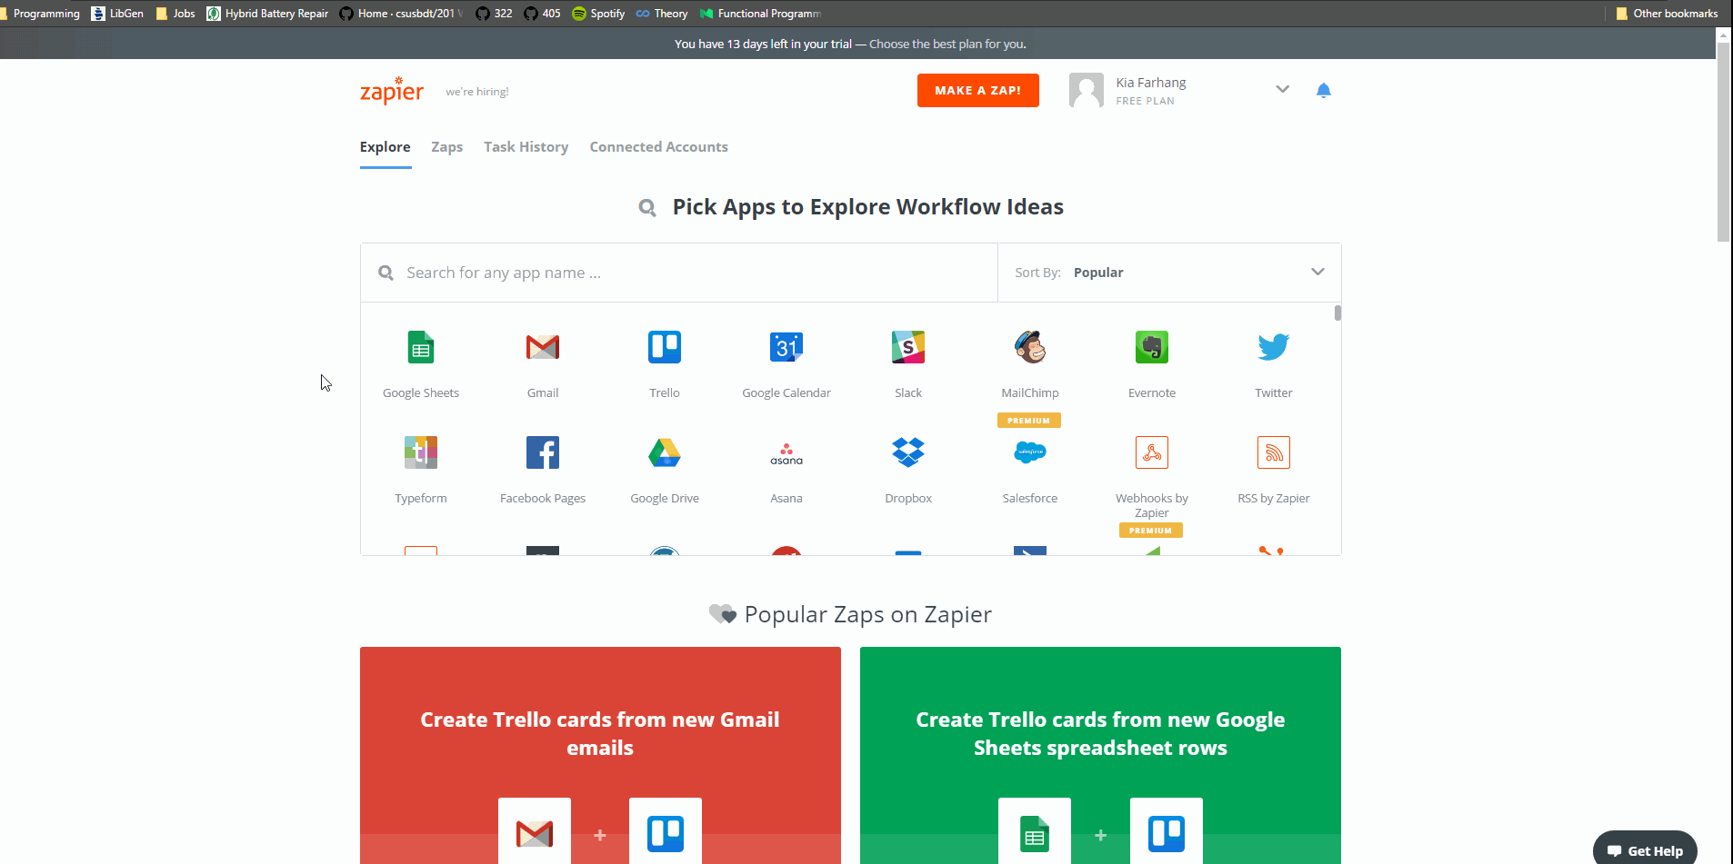Open the Hybrid Battery Repair bookmark
The height and width of the screenshot is (864, 1733).
coord(267,14)
